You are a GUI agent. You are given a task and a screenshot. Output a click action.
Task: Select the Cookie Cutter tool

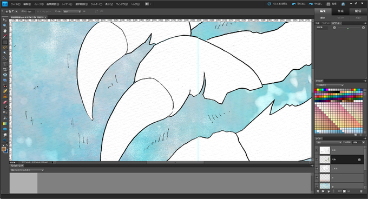click(x=5, y=75)
